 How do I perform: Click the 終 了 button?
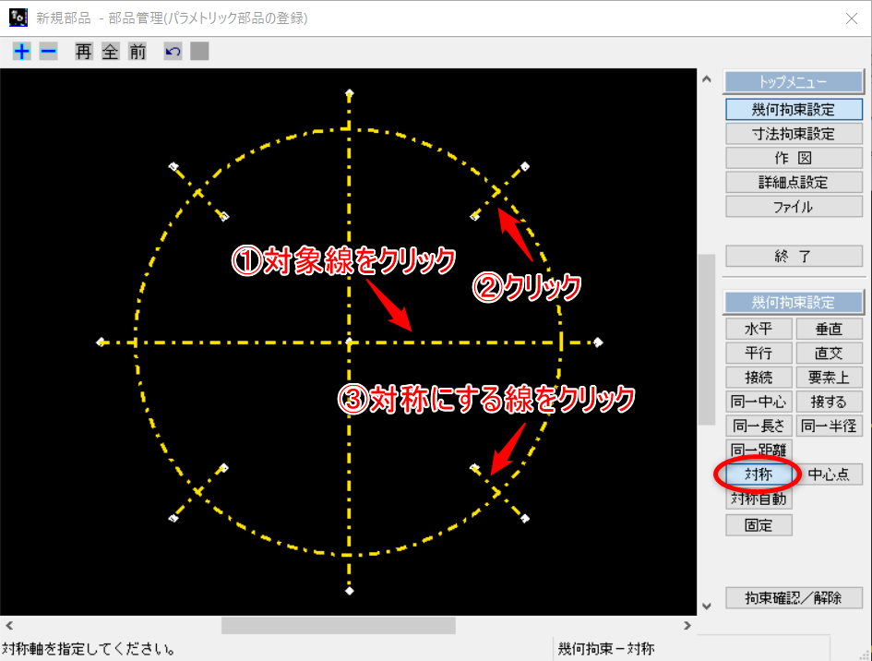click(794, 256)
